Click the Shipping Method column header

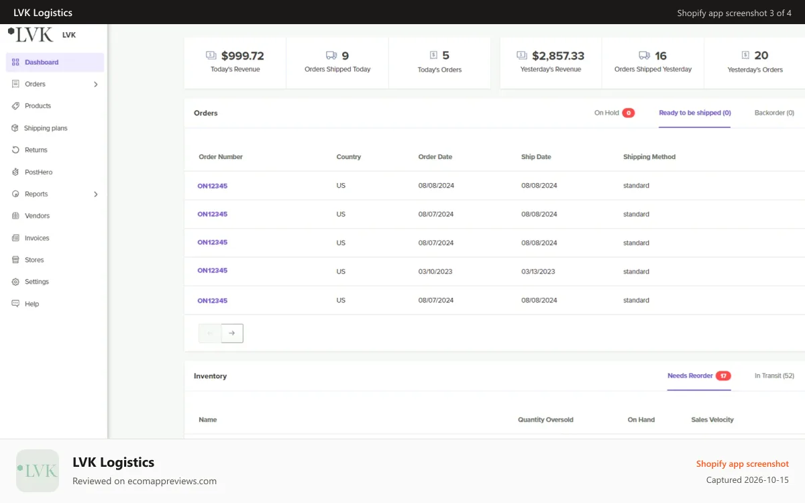pyautogui.click(x=649, y=157)
